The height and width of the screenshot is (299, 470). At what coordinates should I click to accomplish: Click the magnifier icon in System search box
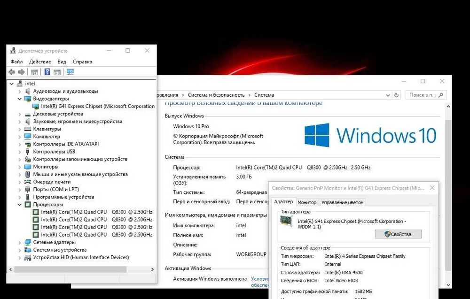pyautogui.click(x=441, y=95)
